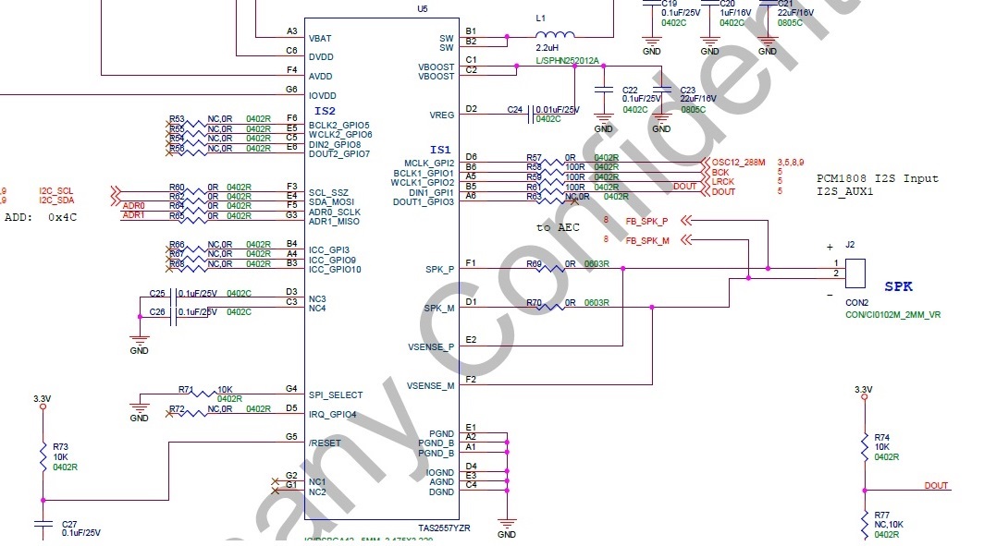The height and width of the screenshot is (546, 984).
Task: Select the C26 capacitor symbol
Action: click(175, 317)
